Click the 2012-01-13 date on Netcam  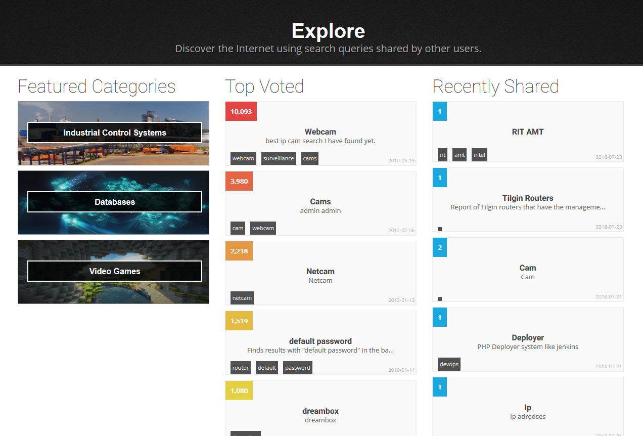pos(401,300)
